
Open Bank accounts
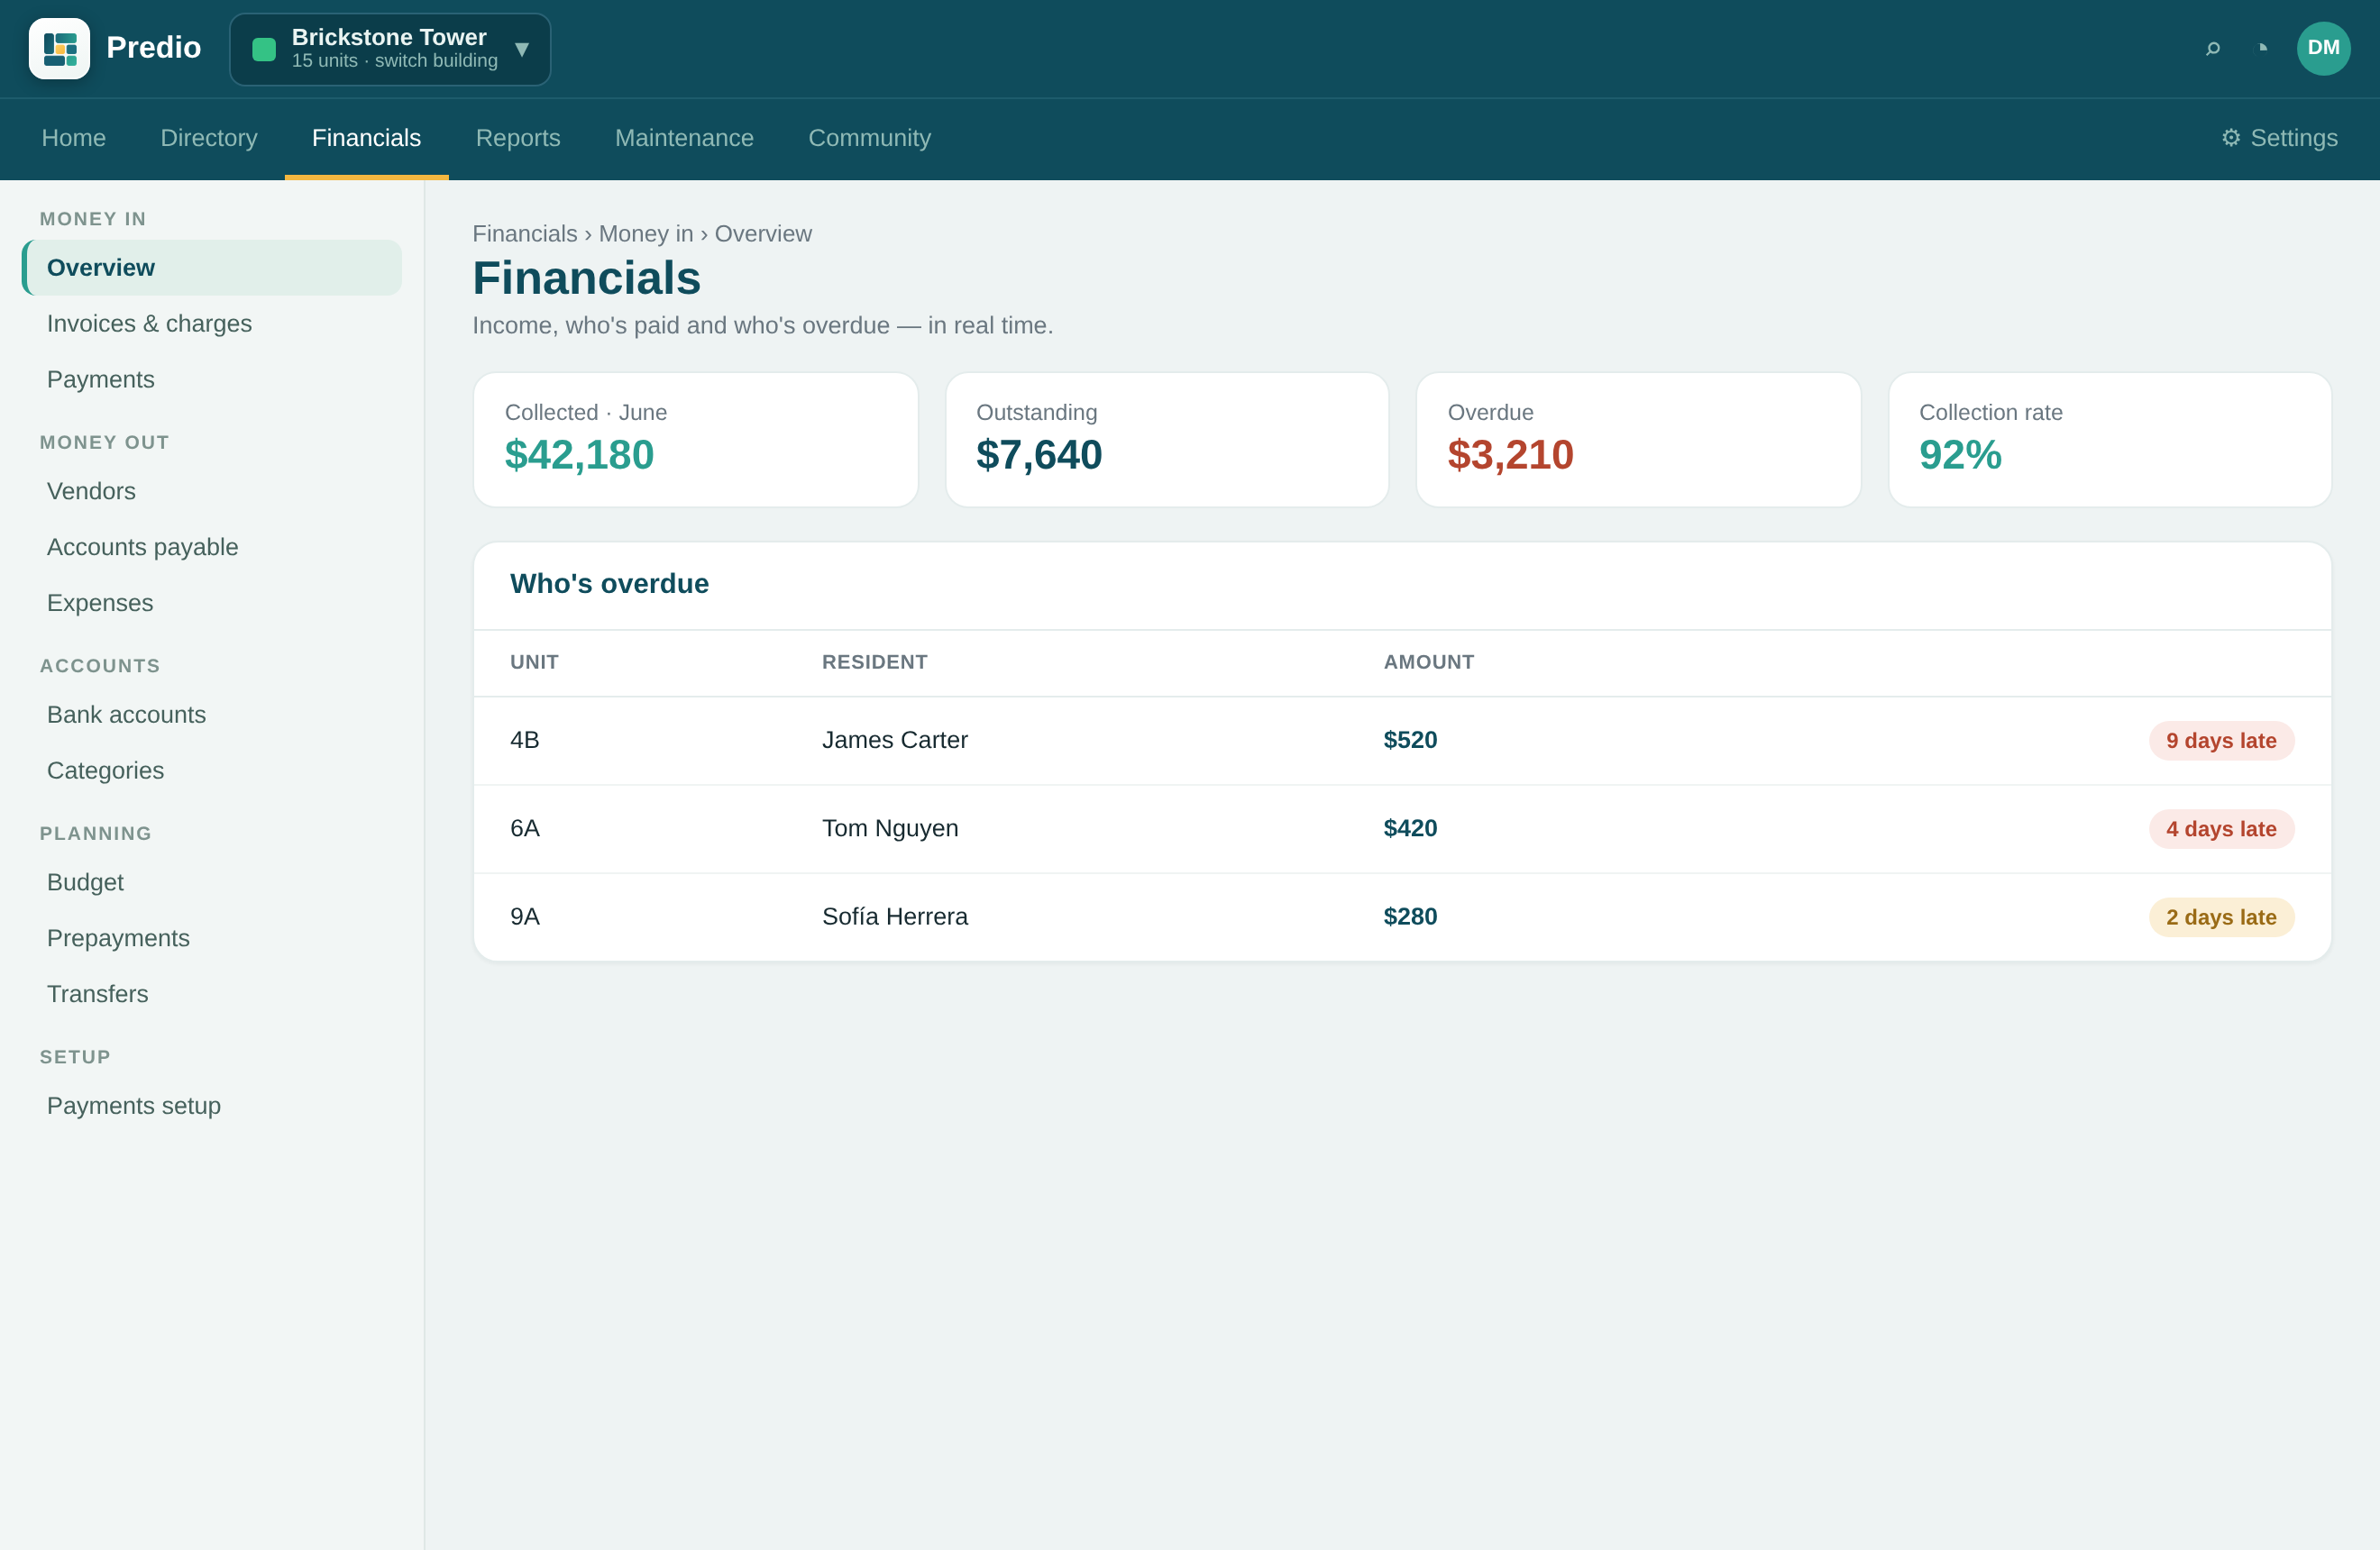(x=212, y=715)
